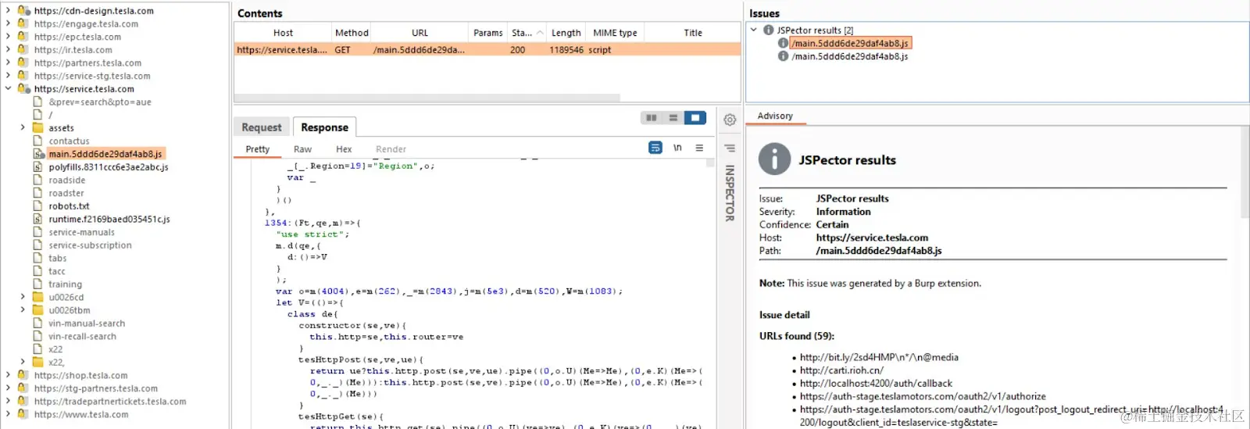Switch to combined tabbed view layout
The height and width of the screenshot is (429, 1250).
click(x=695, y=118)
